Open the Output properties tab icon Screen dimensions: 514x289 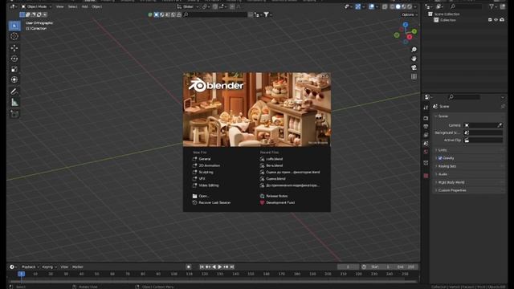click(426, 127)
